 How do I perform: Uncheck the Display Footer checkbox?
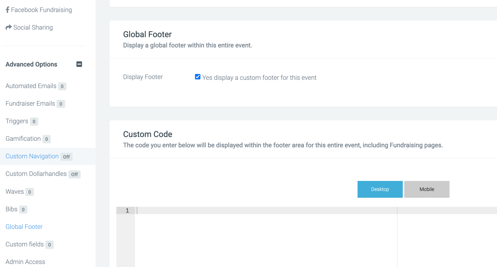pos(198,77)
